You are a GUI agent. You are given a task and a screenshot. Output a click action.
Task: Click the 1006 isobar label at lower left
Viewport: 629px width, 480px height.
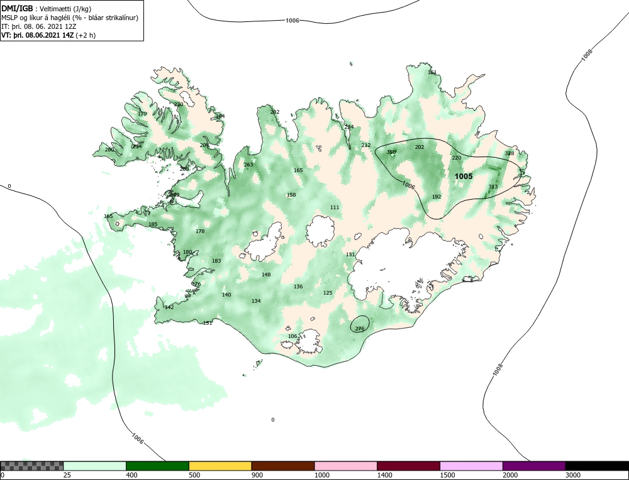click(x=137, y=439)
